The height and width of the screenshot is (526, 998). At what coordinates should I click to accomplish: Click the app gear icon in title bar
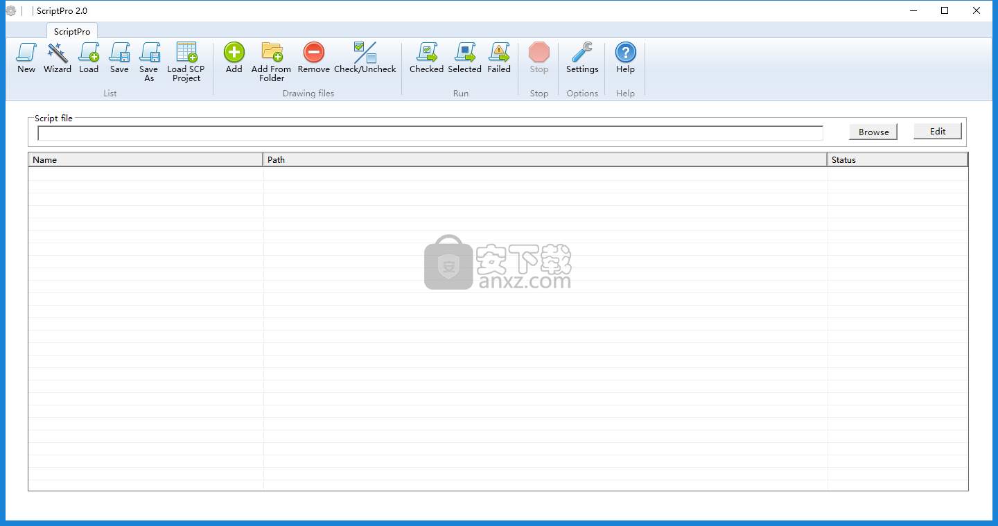click(10, 10)
